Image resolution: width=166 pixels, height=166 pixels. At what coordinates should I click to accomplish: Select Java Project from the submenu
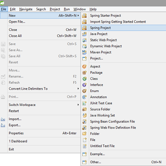point(124,34)
